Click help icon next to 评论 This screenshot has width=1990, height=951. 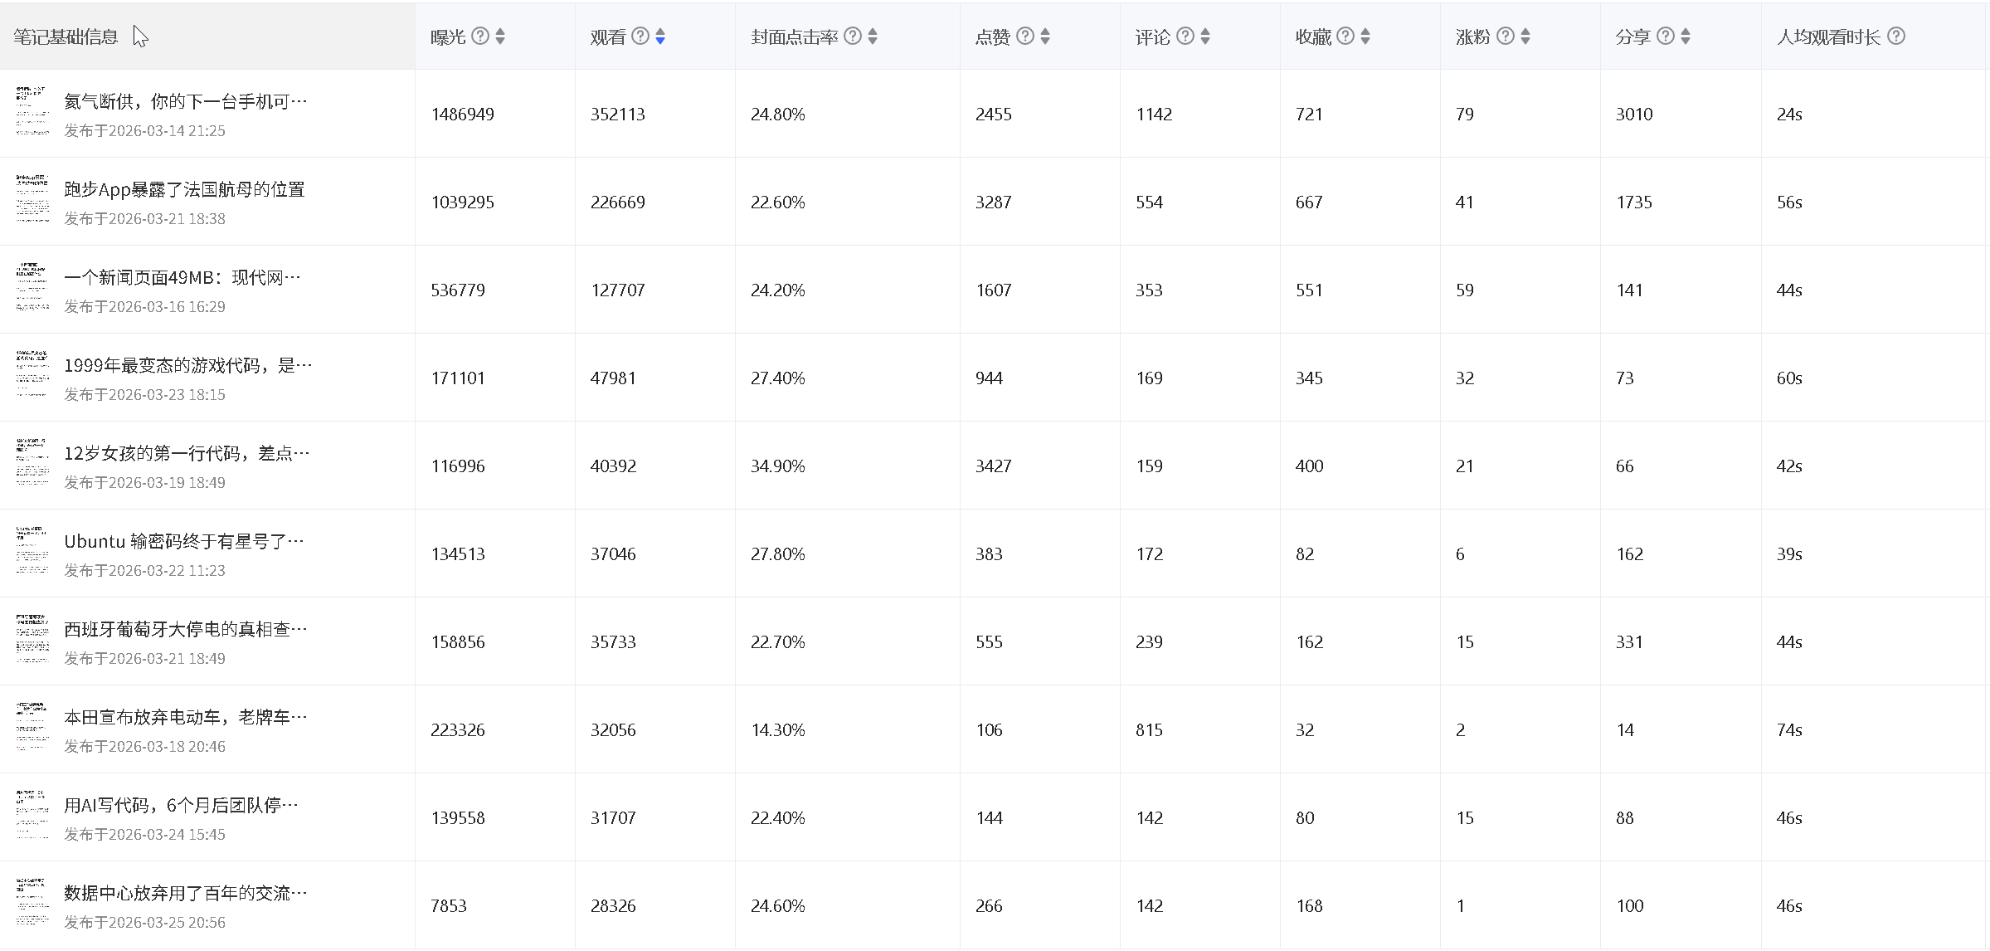coord(1185,36)
